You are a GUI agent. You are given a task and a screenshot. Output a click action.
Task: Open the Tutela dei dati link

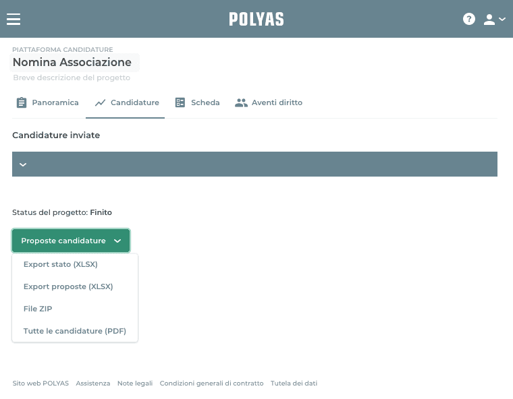(294, 383)
